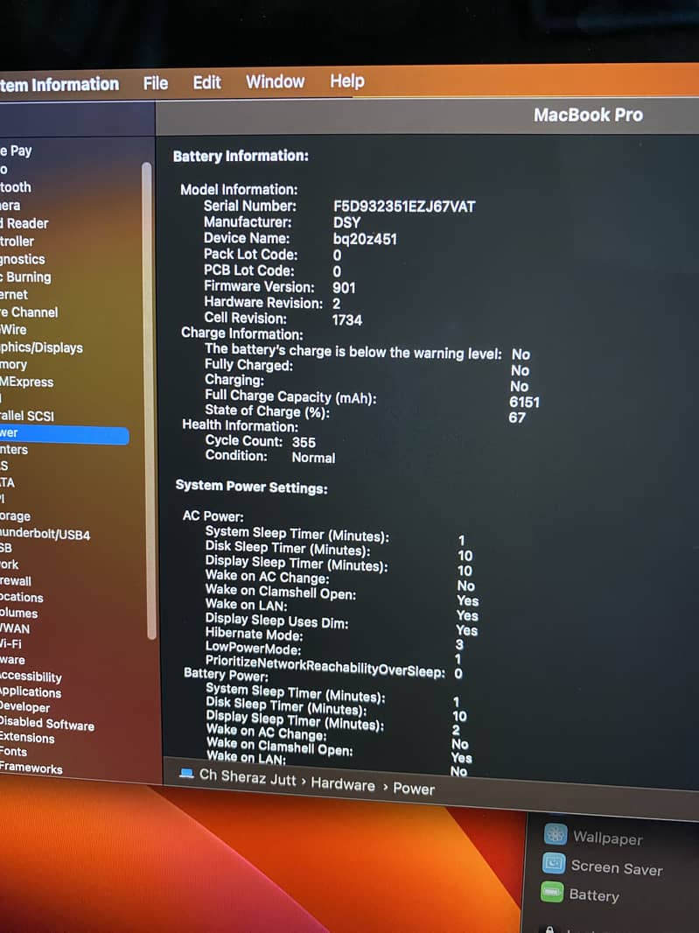Select Apple Pay in the sidebar
The width and height of the screenshot is (699, 933).
(16, 151)
